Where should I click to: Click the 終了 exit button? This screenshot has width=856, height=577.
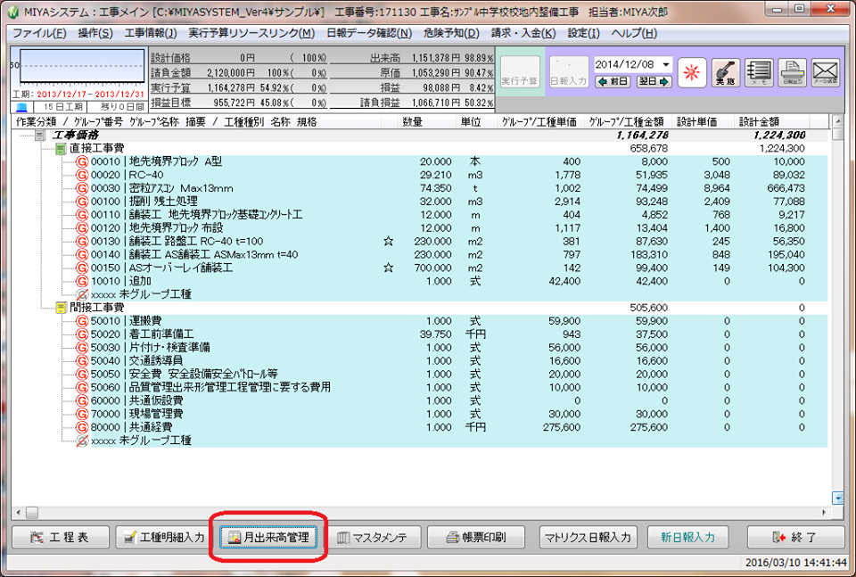pos(794,537)
